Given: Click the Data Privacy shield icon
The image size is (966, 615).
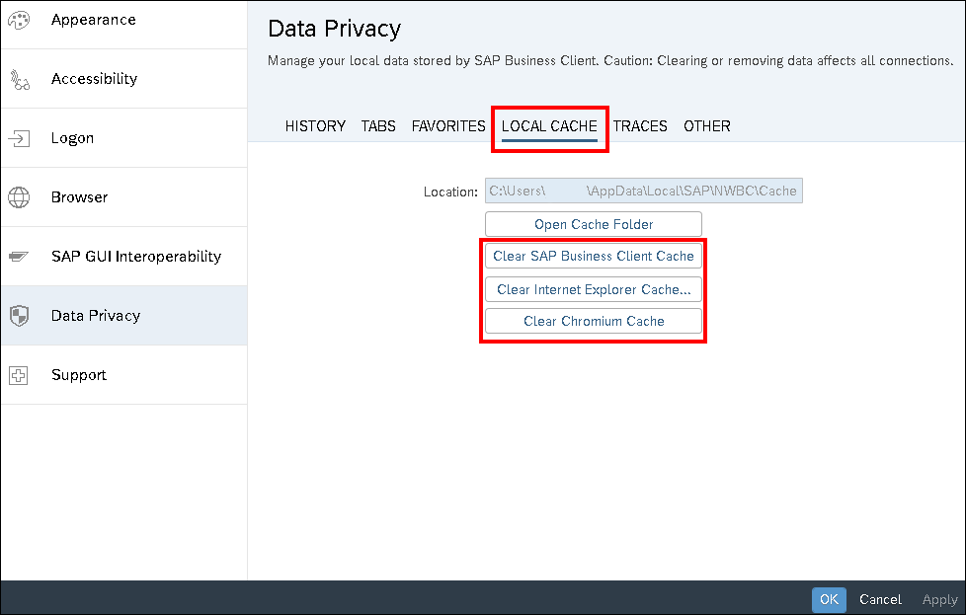Looking at the screenshot, I should 19,316.
